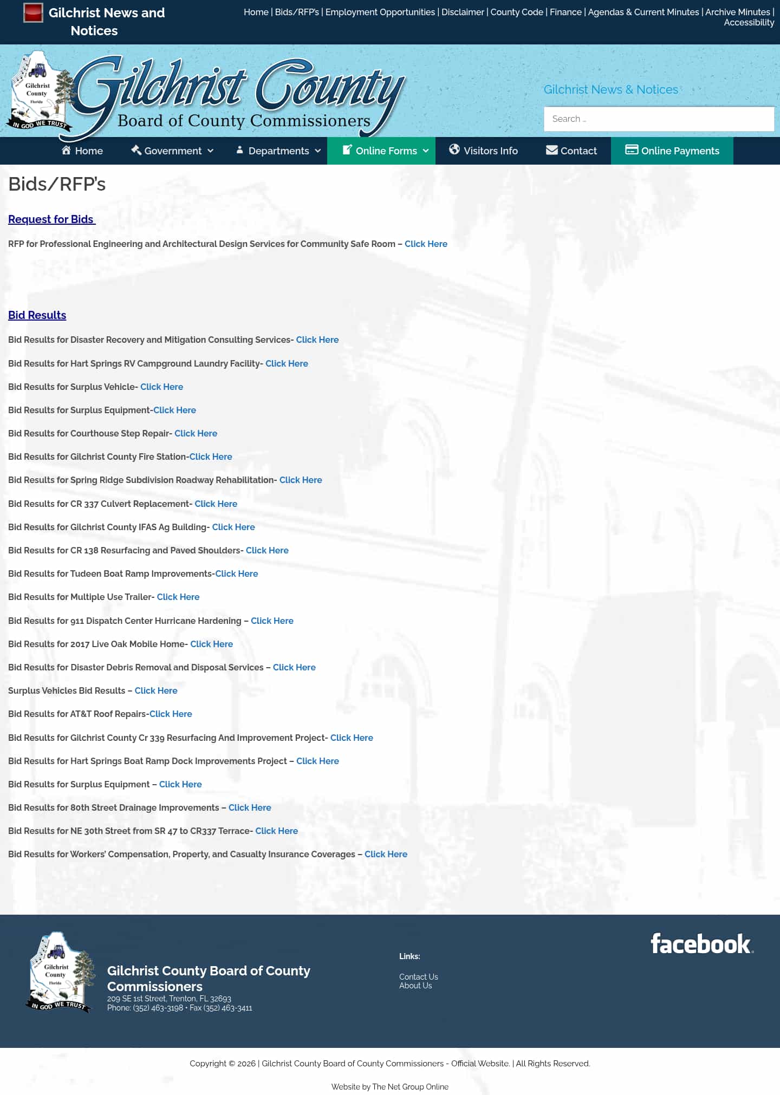This screenshot has height=1095, width=780.
Task: Open About Us in footer links
Action: (x=415, y=986)
